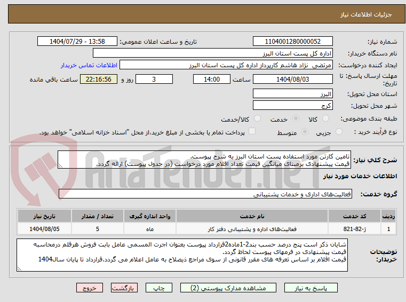
Task: Click the countdown timer 22:16:56 field
Action: click(x=99, y=80)
